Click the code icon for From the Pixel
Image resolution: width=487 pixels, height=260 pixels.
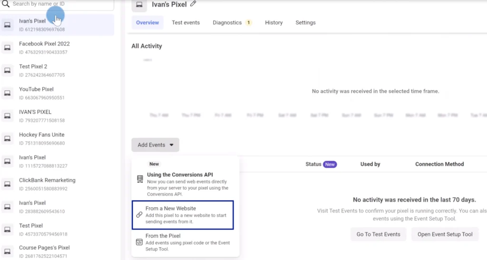pyautogui.click(x=139, y=242)
